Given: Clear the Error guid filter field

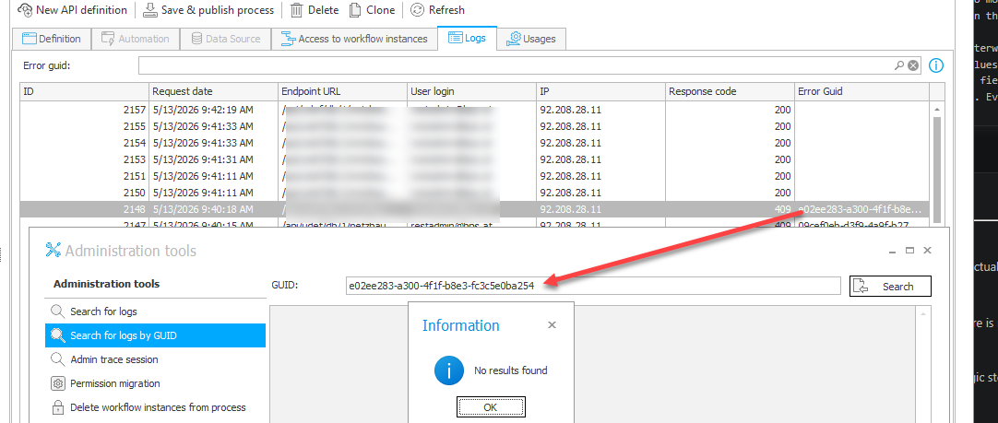Looking at the screenshot, I should click(913, 65).
